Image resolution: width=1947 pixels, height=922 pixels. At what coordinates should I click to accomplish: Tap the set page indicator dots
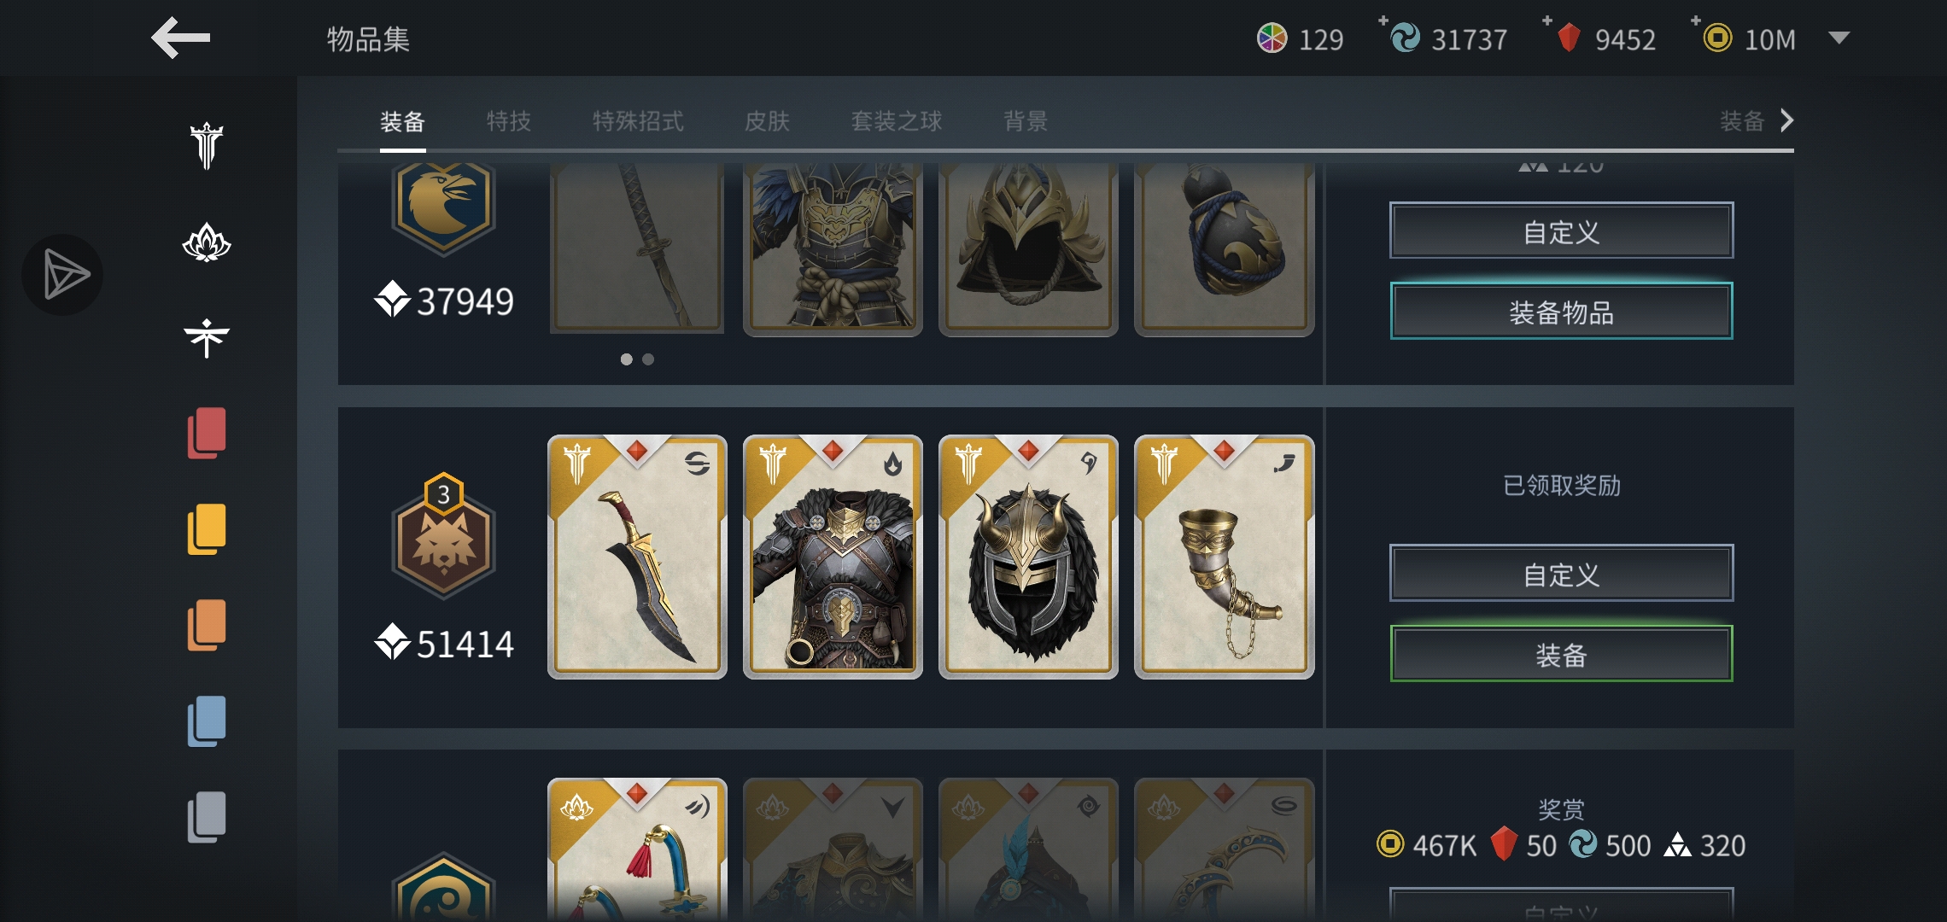pyautogui.click(x=637, y=359)
